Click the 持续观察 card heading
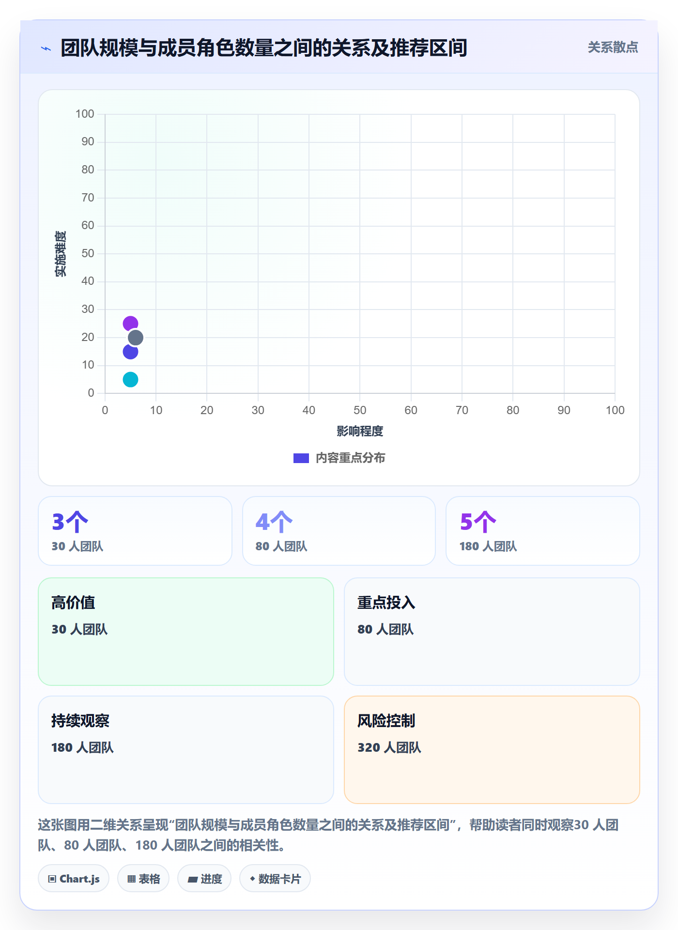Image resolution: width=678 pixels, height=930 pixels. 80,721
